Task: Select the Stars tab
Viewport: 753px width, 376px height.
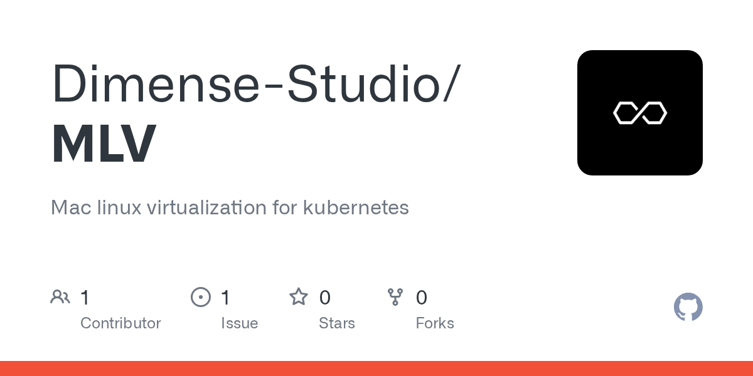Action: pos(337,323)
